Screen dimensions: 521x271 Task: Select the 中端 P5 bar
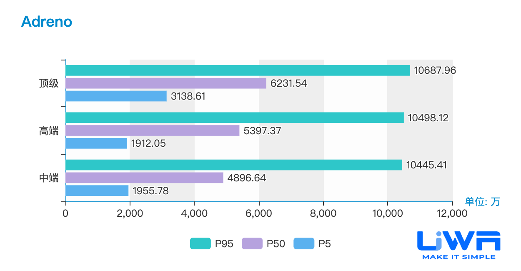click(x=97, y=191)
